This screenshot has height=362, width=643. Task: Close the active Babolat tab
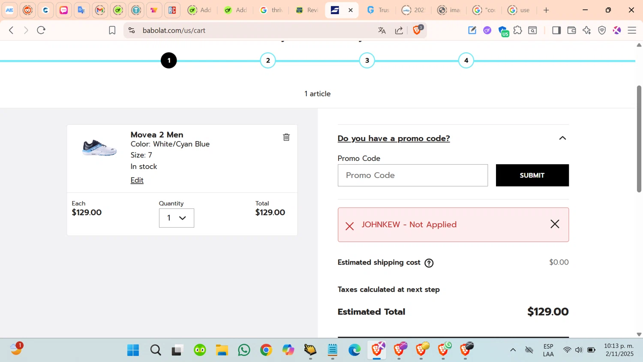coord(351,10)
